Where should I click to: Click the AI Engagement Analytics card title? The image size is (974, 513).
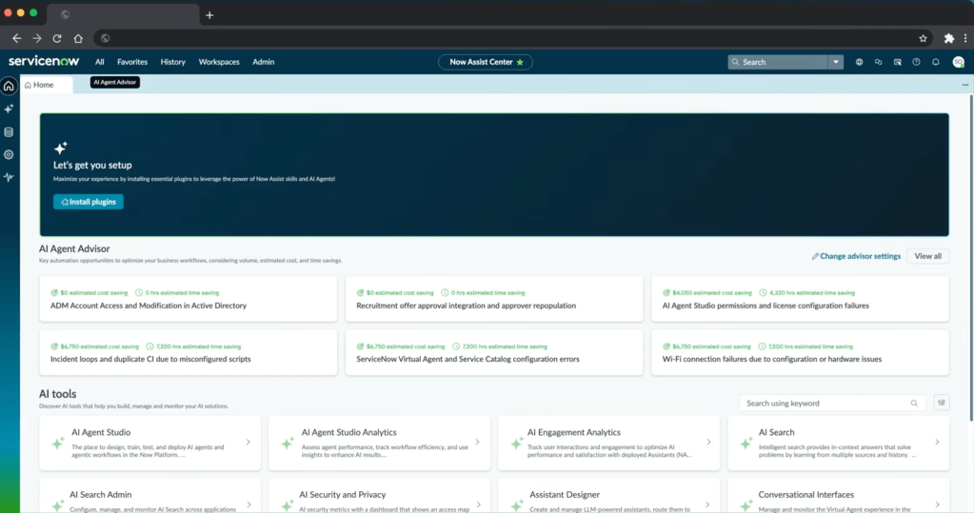574,432
